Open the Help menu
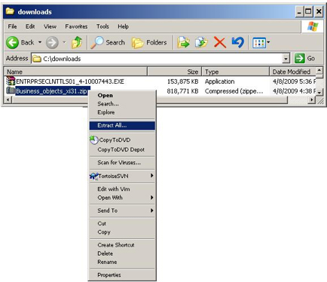This screenshot has width=327, height=282. tap(123, 26)
